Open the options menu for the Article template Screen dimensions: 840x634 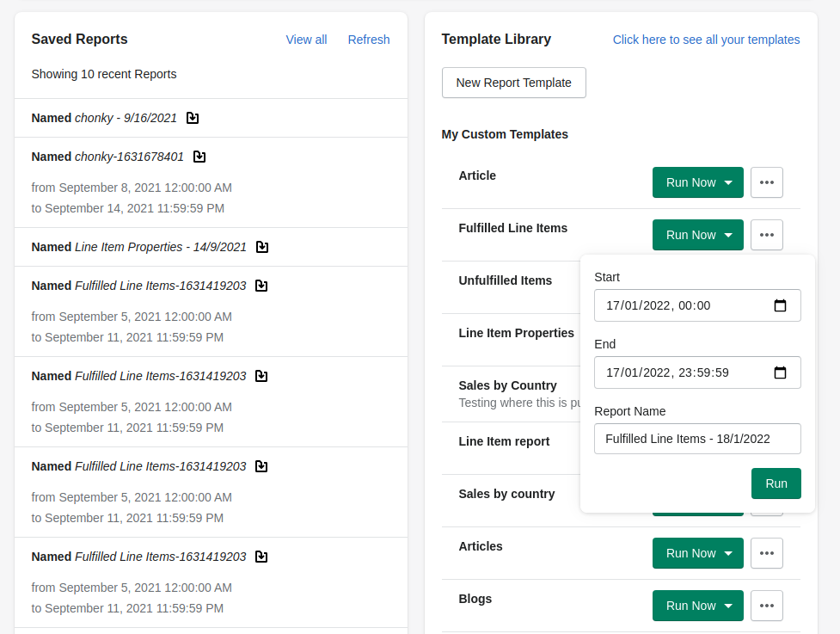tap(766, 182)
